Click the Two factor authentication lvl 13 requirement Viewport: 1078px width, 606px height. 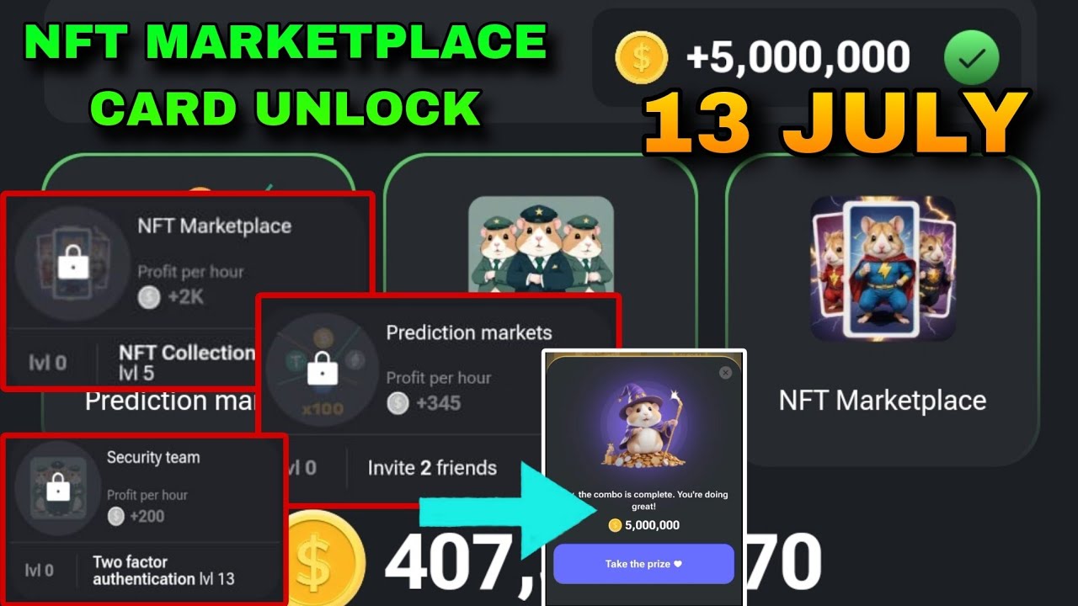(163, 571)
